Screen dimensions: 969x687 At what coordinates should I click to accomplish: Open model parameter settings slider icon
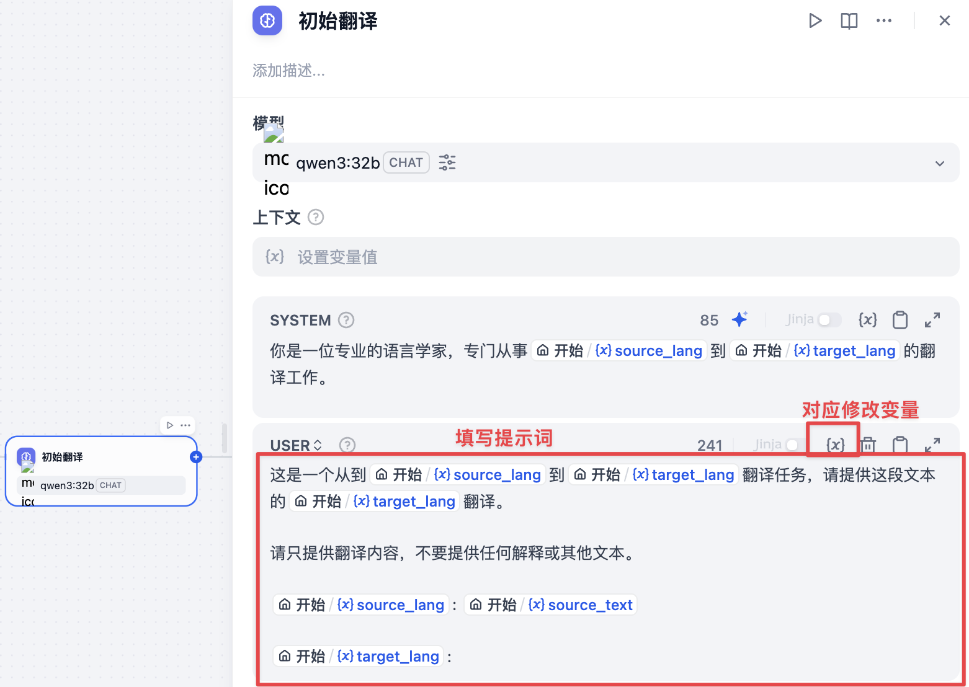click(x=447, y=162)
